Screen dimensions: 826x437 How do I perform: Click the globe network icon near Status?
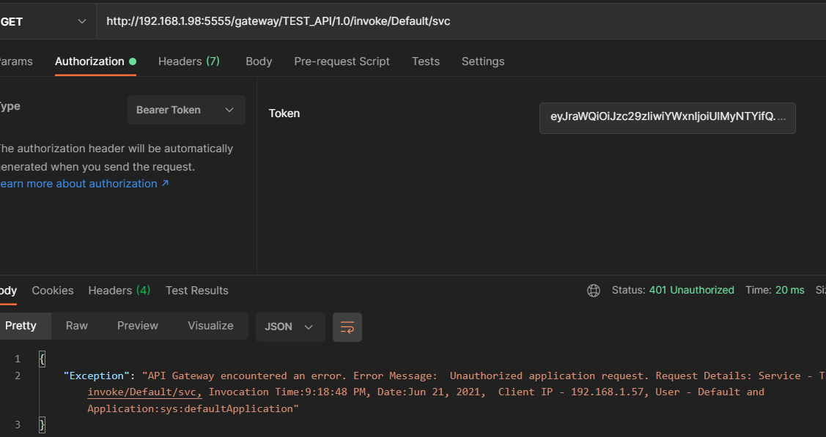click(594, 291)
